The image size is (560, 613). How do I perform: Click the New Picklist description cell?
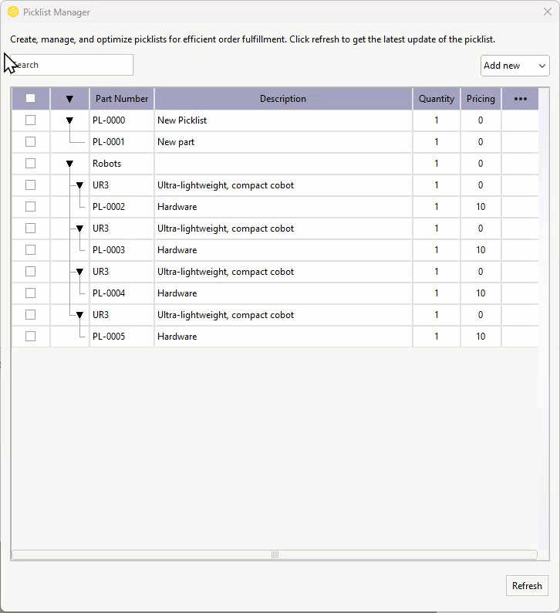point(283,120)
